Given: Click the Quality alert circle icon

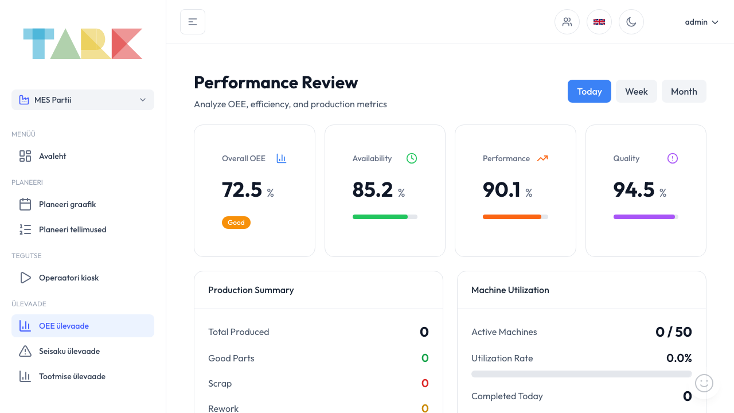Looking at the screenshot, I should [x=672, y=158].
